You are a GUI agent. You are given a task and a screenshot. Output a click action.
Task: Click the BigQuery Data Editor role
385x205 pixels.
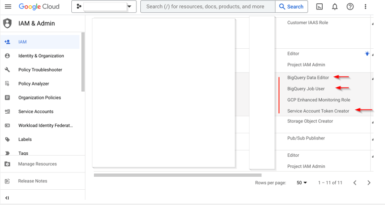(308, 77)
